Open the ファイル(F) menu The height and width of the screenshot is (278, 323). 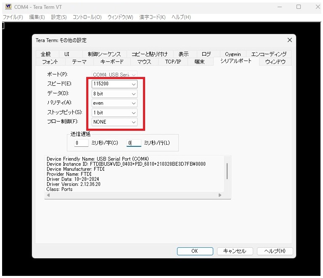pyautogui.click(x=13, y=17)
